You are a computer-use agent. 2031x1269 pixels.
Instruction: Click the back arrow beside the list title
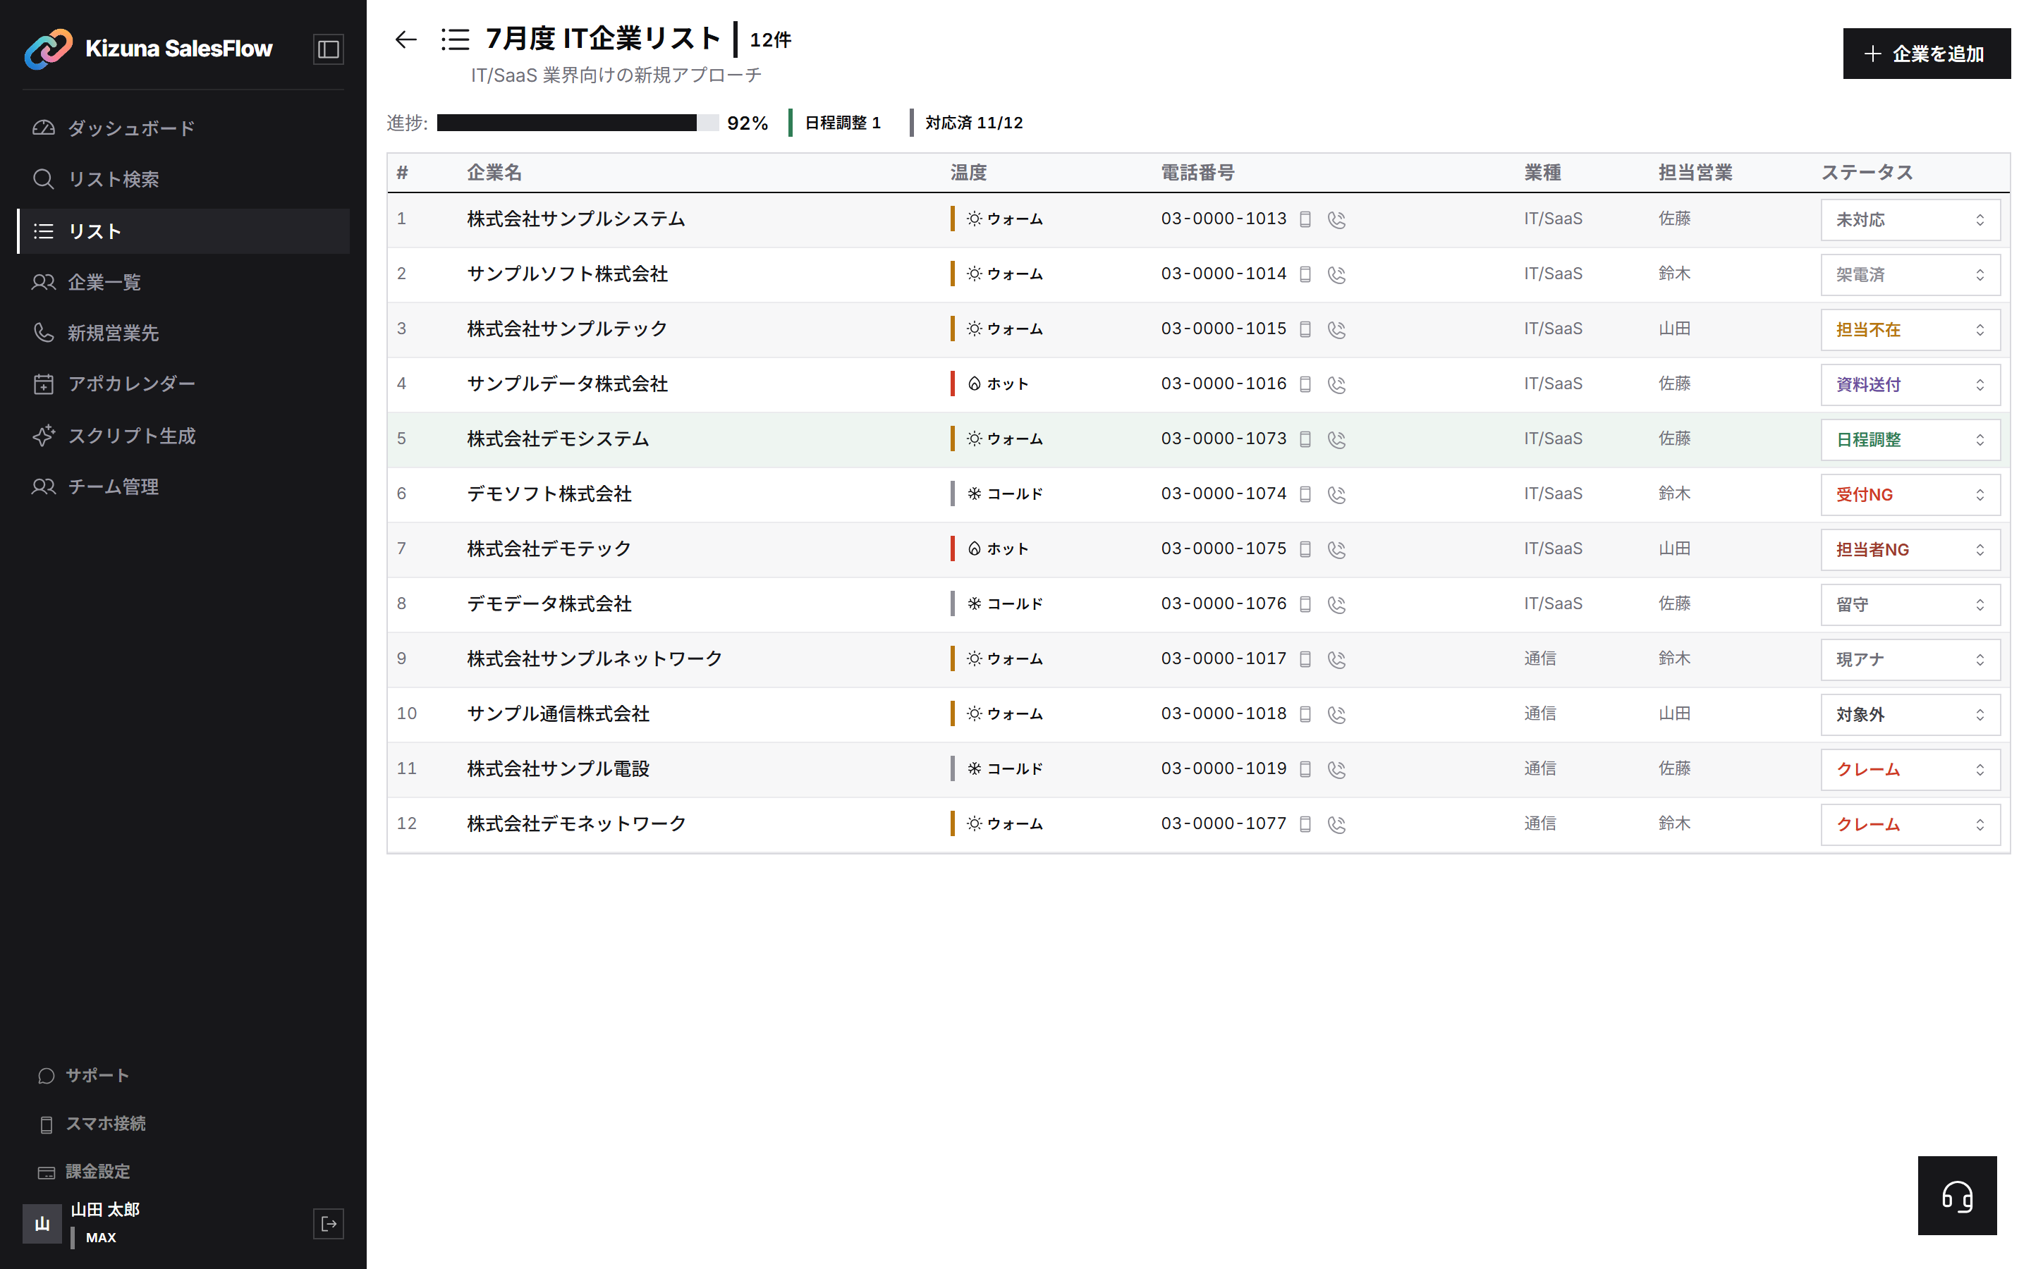[x=406, y=39]
